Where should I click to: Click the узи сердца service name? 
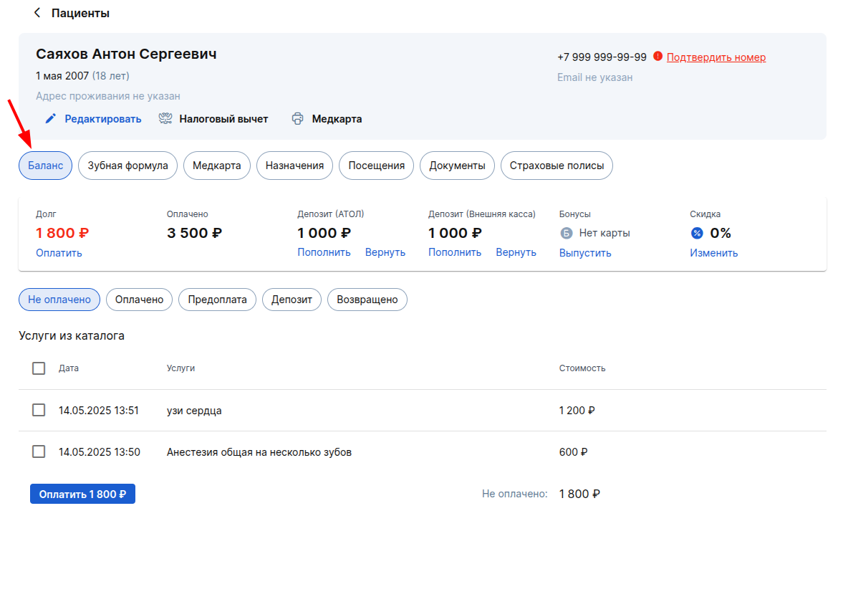point(194,411)
